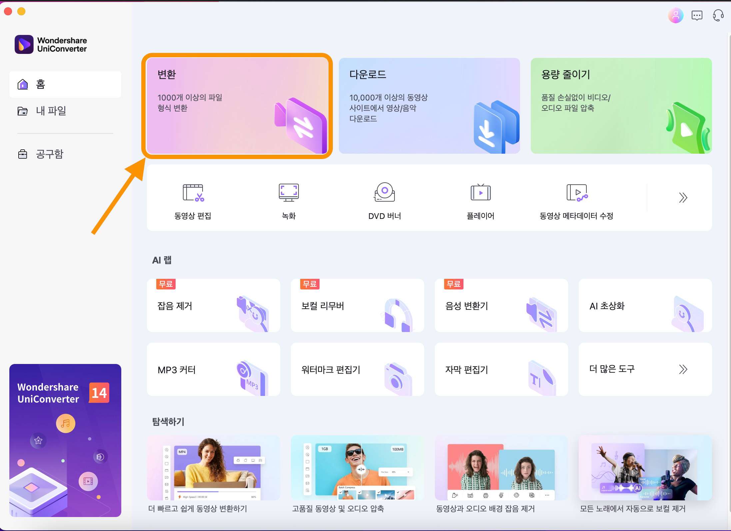The height and width of the screenshot is (531, 731).
Task: Click the 무료 badge on 잡음 제거
Action: coord(166,284)
